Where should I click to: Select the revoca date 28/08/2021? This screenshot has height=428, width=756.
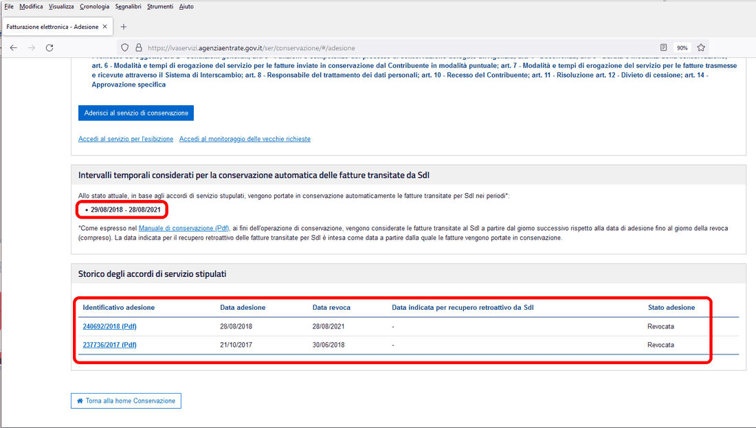pyautogui.click(x=329, y=326)
